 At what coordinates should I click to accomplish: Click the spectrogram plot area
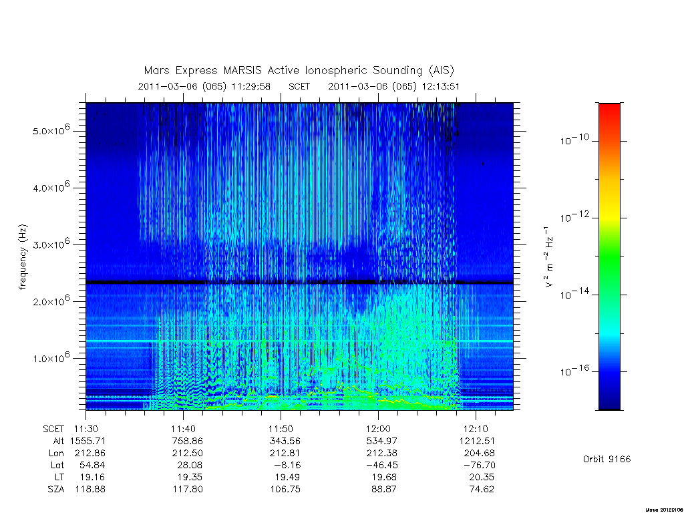(x=299, y=256)
